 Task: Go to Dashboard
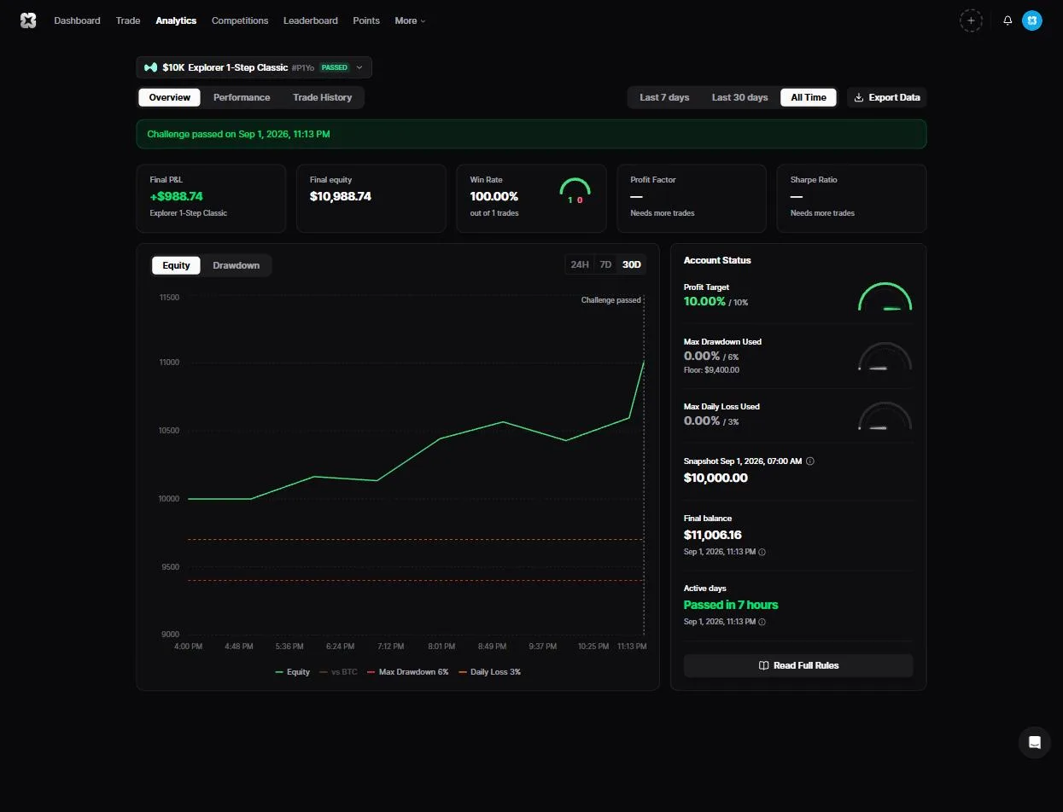(x=77, y=20)
